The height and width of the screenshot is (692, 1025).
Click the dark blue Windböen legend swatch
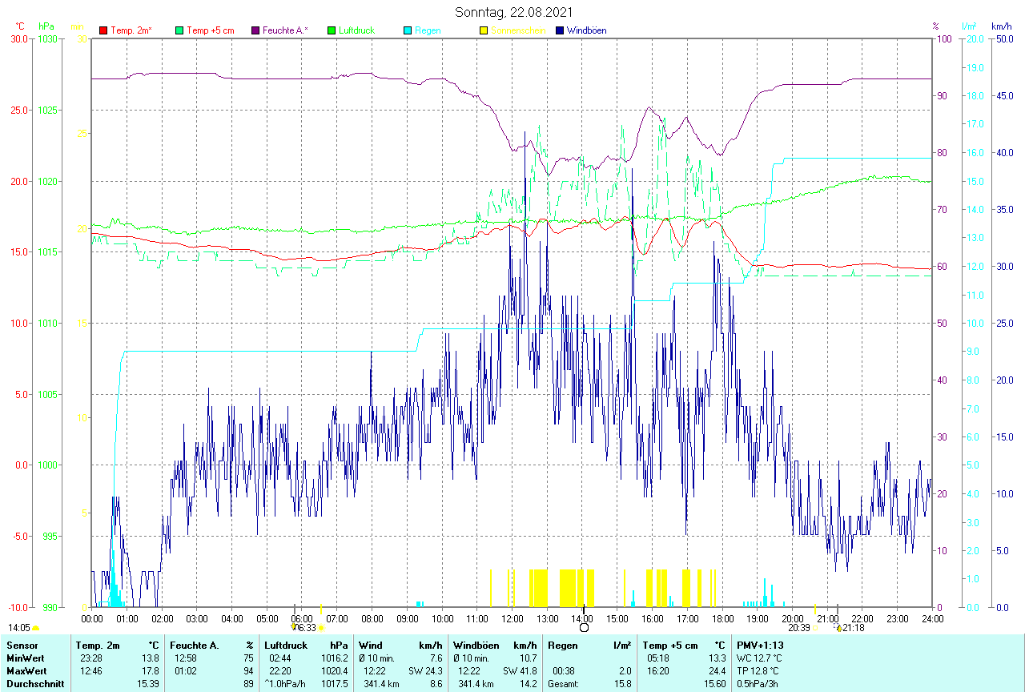560,30
